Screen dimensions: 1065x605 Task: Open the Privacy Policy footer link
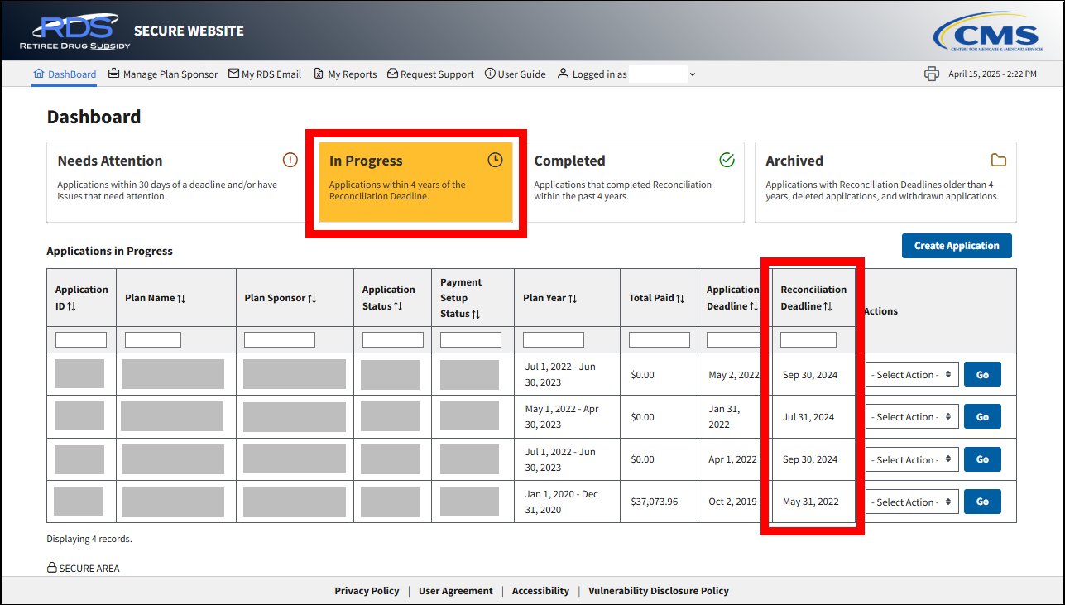(367, 591)
